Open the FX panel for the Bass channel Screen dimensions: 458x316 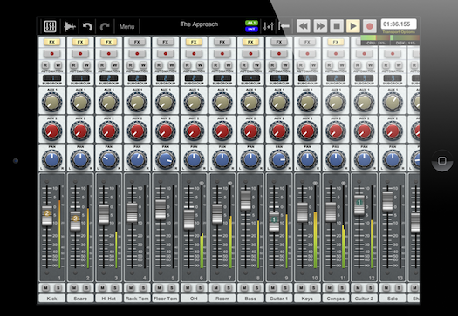[250, 42]
